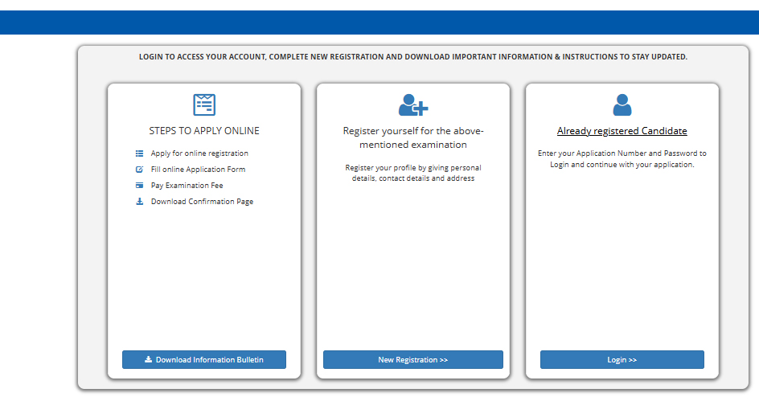Click the 'STEPS TO APPLY ONLINE' heading
Viewport: 759px width, 401px height.
click(204, 131)
